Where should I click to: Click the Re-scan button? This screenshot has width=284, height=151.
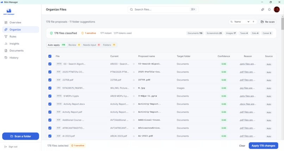(x=267, y=22)
